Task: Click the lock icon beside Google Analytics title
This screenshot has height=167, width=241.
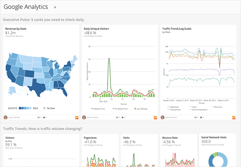Action: point(55,7)
